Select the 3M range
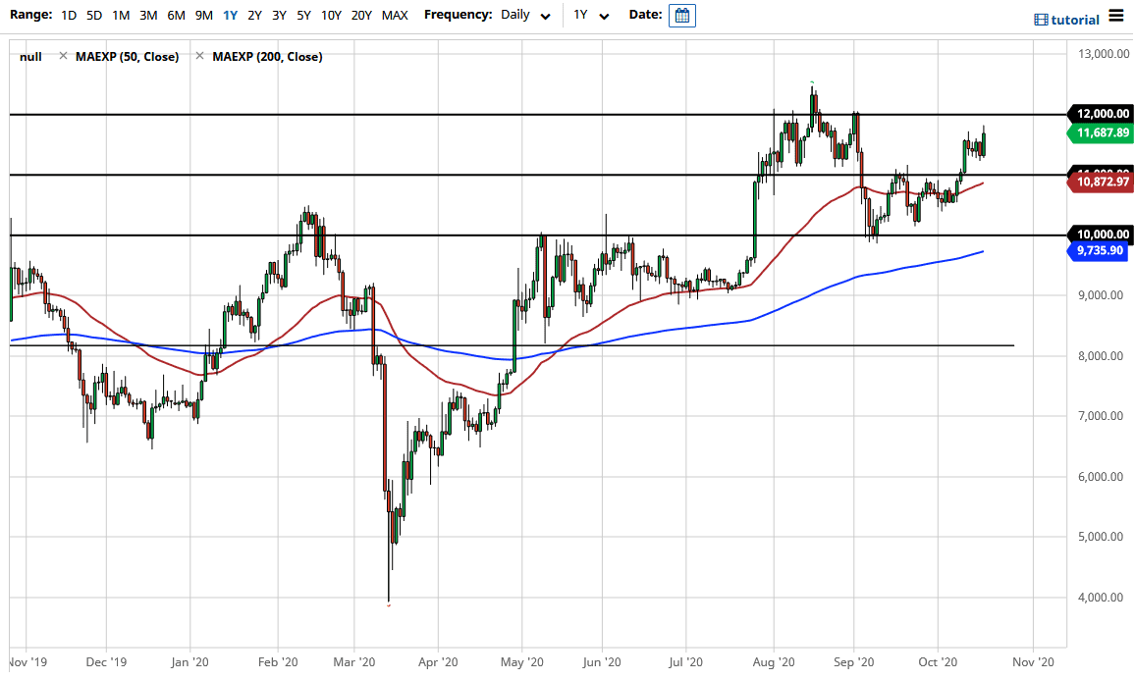Image resolution: width=1135 pixels, height=680 pixels. 148,15
